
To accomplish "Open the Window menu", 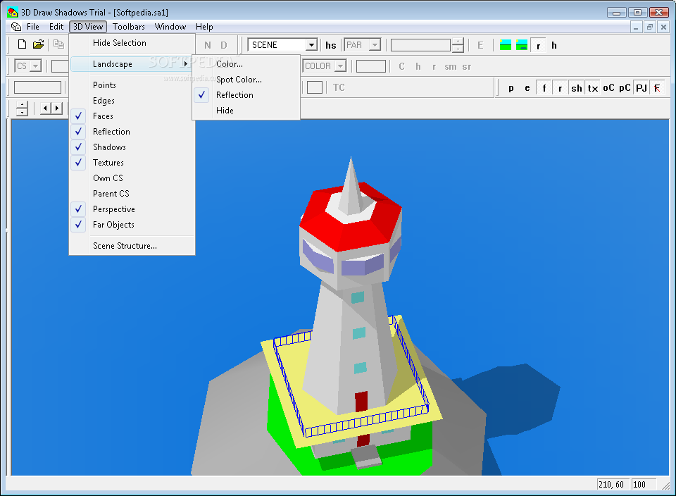I will point(170,27).
